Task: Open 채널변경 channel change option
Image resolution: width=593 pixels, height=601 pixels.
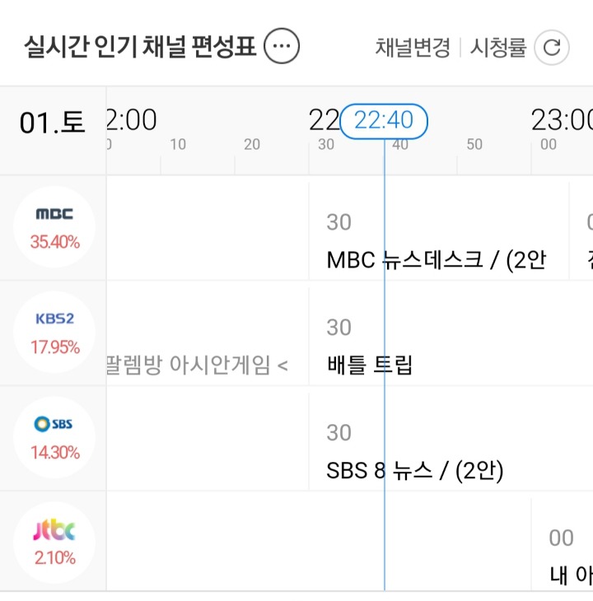Action: tap(412, 48)
